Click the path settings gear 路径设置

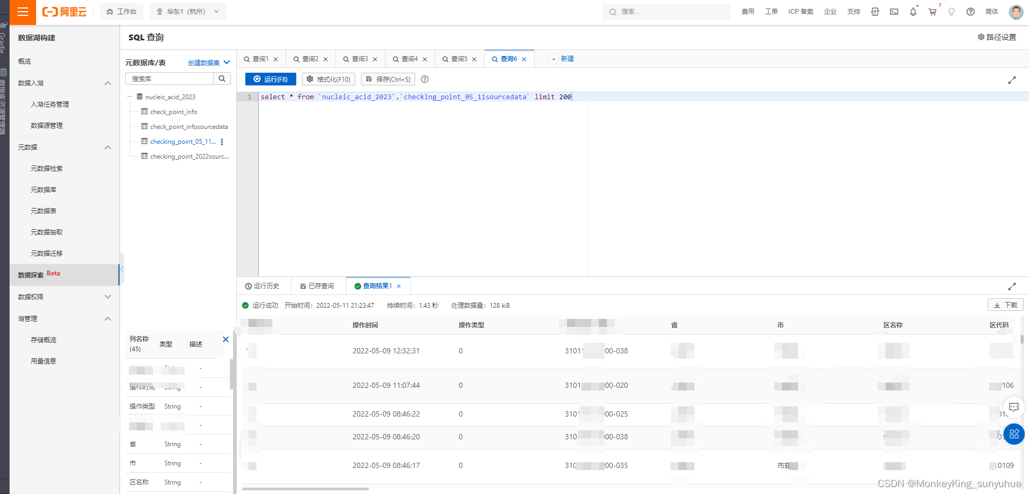[x=997, y=37]
